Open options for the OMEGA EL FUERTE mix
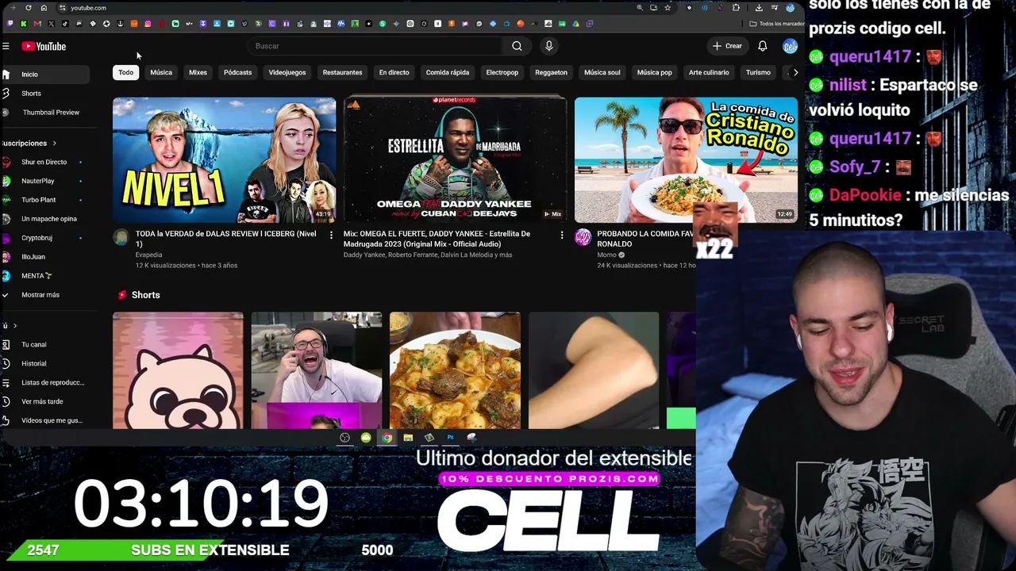Viewport: 1016px width, 571px height. [561, 235]
